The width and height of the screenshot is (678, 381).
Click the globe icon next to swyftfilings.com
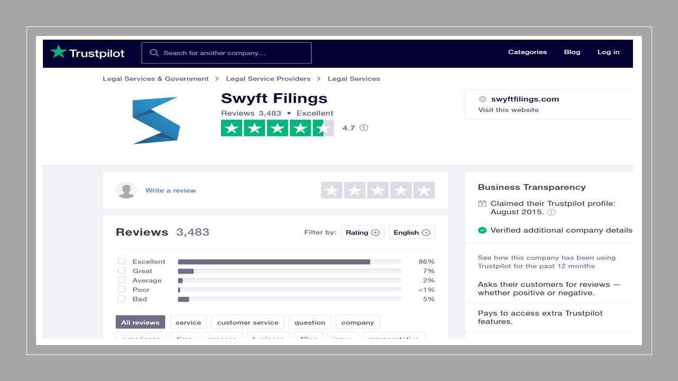[x=483, y=99]
